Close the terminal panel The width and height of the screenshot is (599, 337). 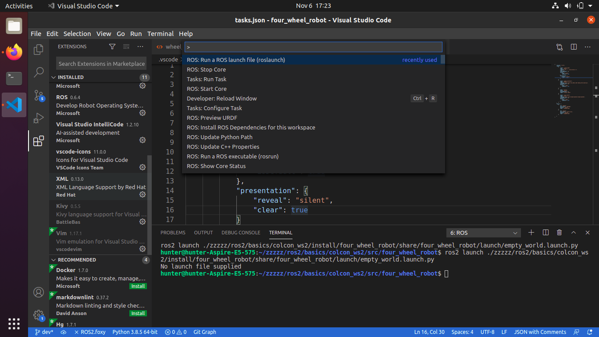click(588, 233)
